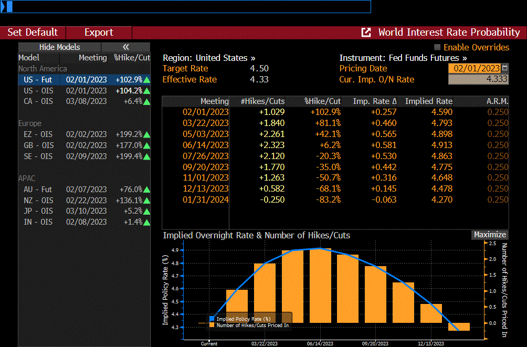Click blue Implied Policy Rate legend swatch

212,319
